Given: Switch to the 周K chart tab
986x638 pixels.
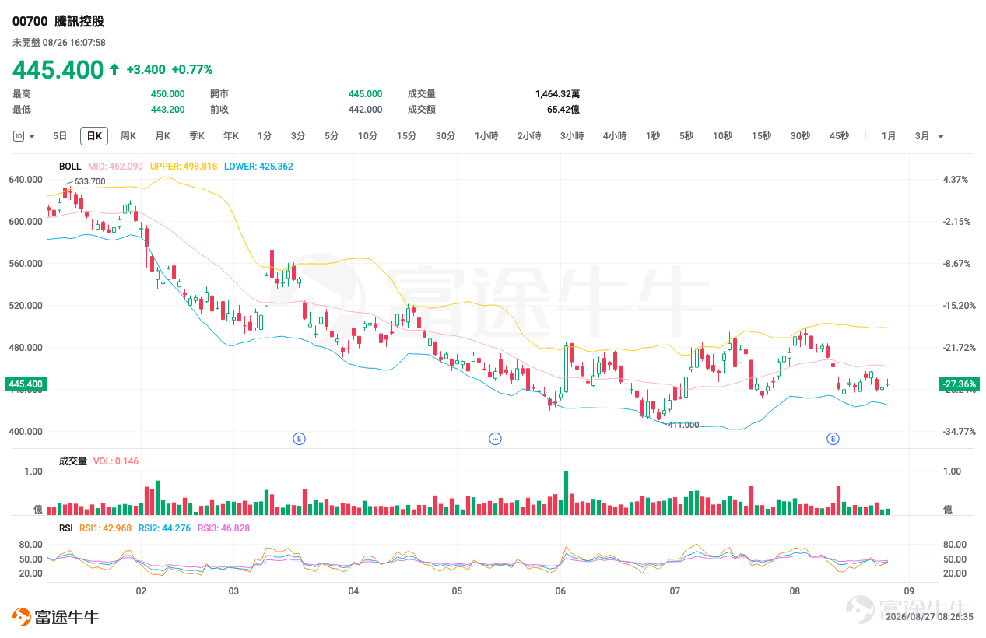Looking at the screenshot, I should point(128,136).
